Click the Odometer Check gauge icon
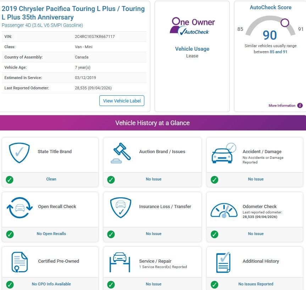This screenshot has height=290, width=306. 224,210
